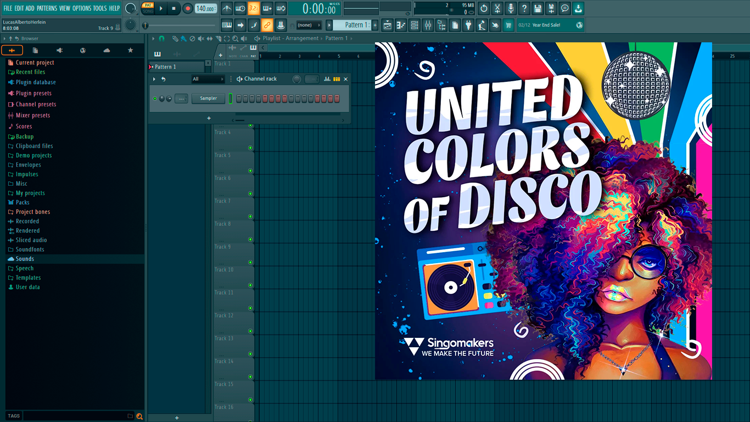This screenshot has height=422, width=750.
Task: Mute the Sampler channel green light
Action: [x=155, y=98]
